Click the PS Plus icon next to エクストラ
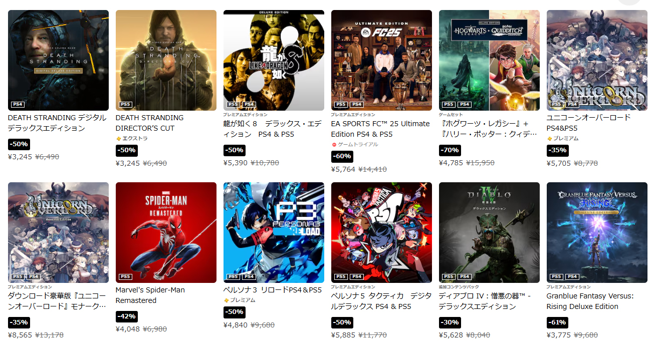The width and height of the screenshot is (656, 345). (119, 139)
